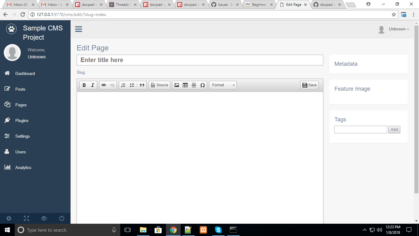
Task: Insert a horizontal rule into the content
Action: click(x=194, y=85)
